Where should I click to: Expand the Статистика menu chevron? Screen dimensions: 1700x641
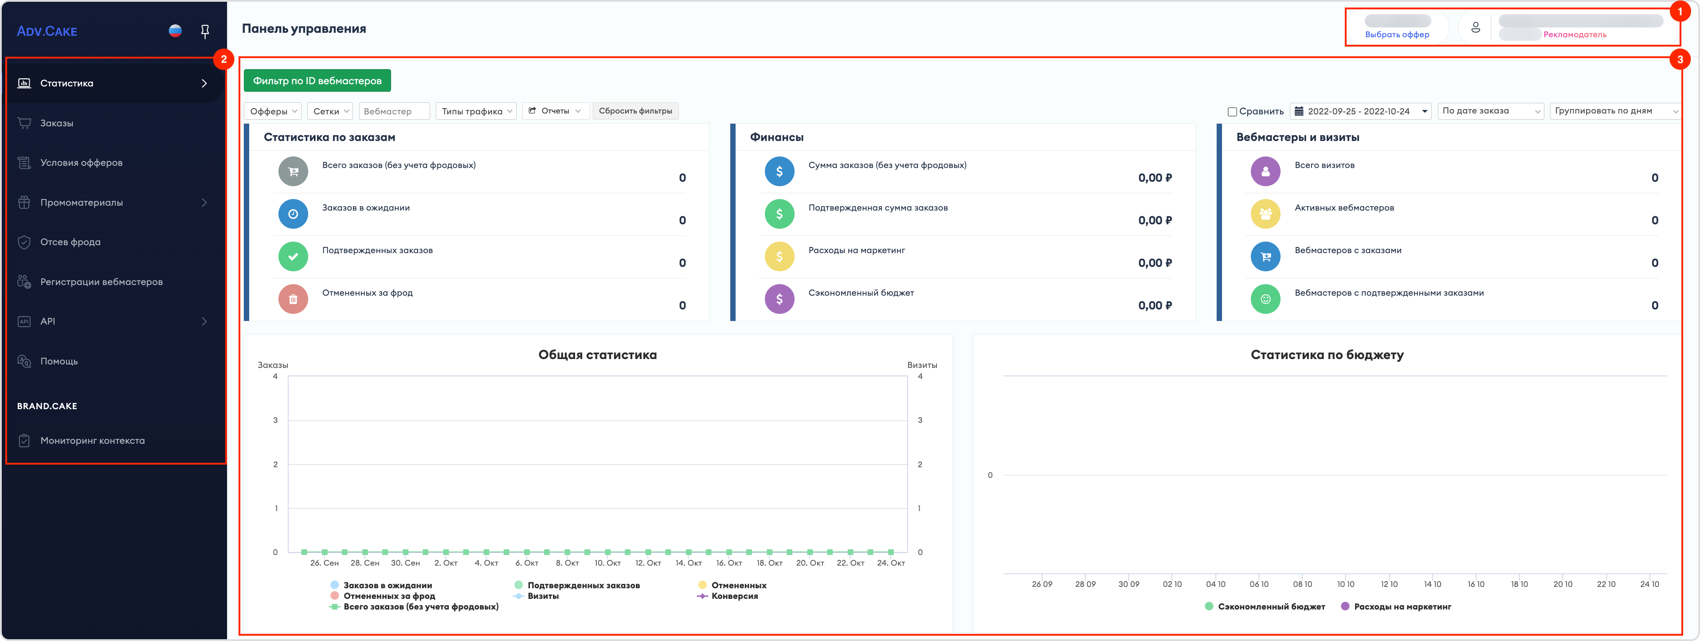click(204, 83)
